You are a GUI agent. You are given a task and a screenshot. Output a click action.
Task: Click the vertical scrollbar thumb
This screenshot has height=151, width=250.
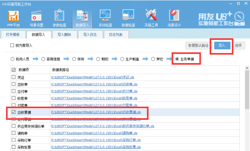pyautogui.click(x=247, y=89)
